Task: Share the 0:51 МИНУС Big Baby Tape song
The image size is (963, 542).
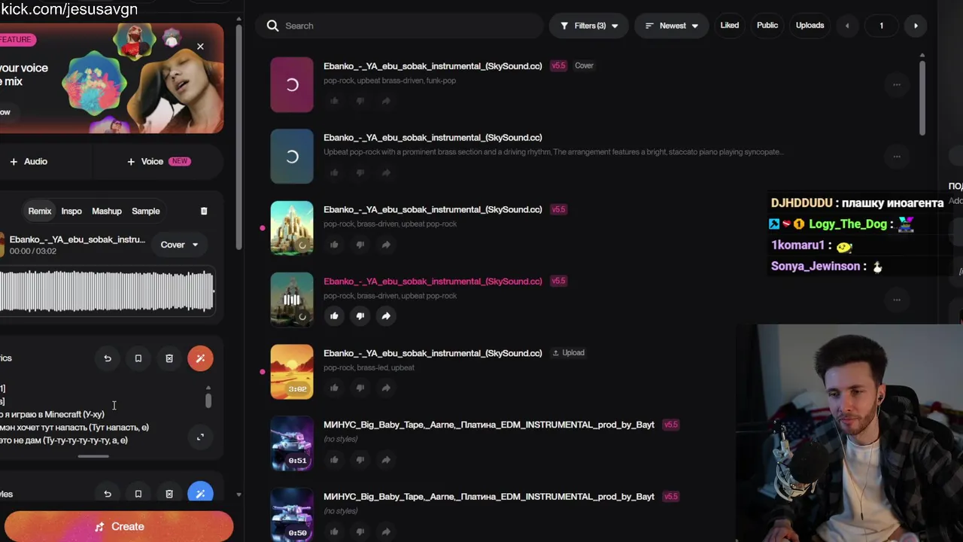Action: [386, 460]
